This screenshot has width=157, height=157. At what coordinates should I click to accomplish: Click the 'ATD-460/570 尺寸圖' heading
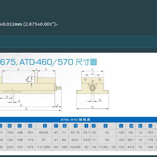pos(58,62)
